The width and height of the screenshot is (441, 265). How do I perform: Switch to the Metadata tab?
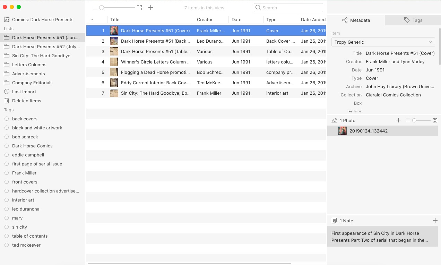(356, 20)
